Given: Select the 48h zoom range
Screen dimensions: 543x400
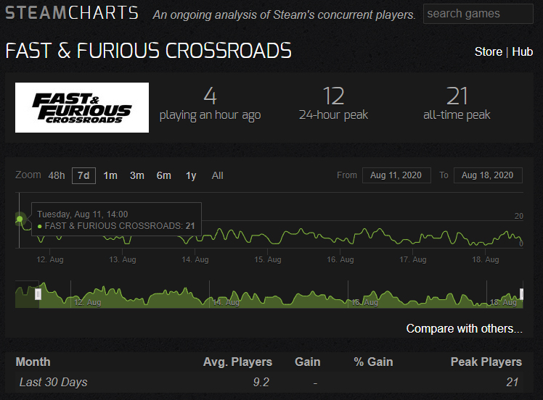Looking at the screenshot, I should tap(57, 175).
